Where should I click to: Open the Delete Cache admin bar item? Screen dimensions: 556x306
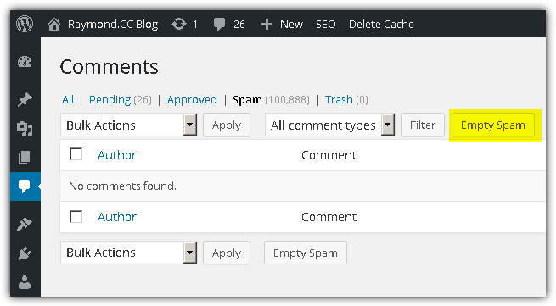click(381, 24)
